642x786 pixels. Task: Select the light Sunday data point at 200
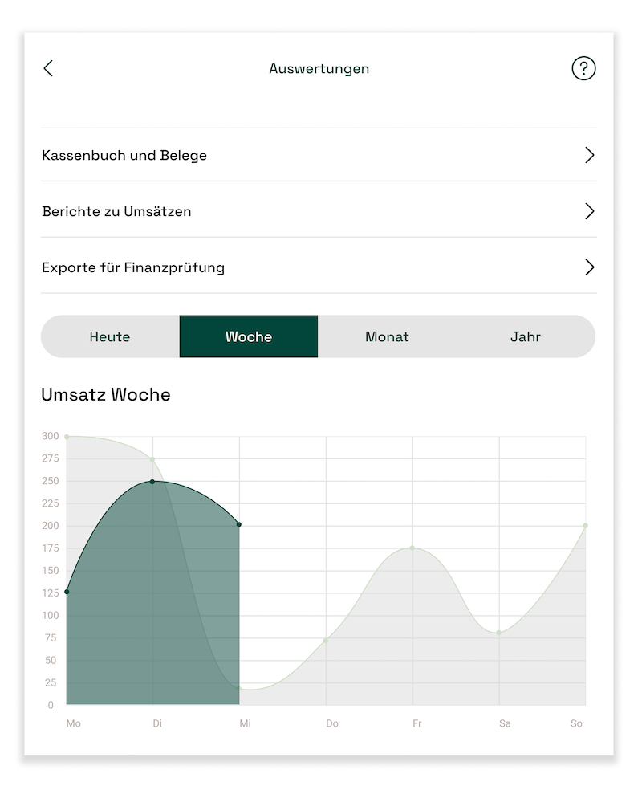(585, 525)
